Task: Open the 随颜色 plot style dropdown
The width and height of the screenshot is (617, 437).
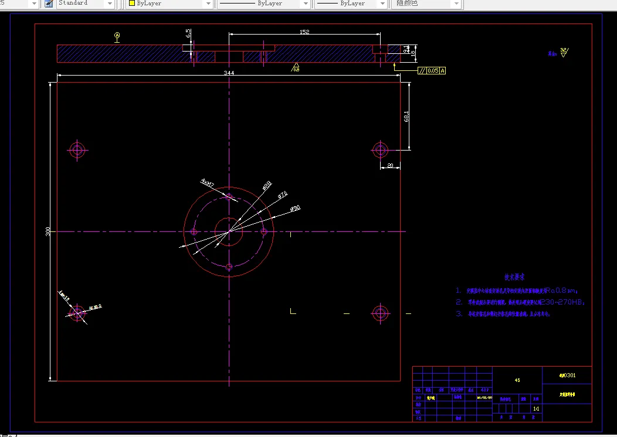Action: pyautogui.click(x=456, y=4)
